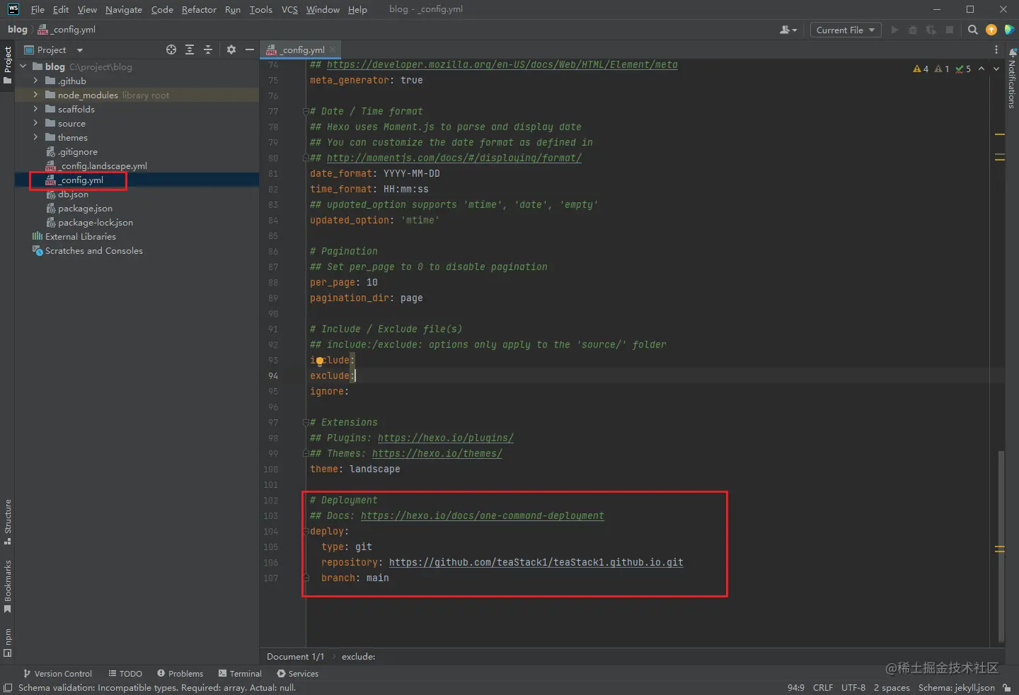
Task: Expand the scaffolds folder
Action: 35,109
